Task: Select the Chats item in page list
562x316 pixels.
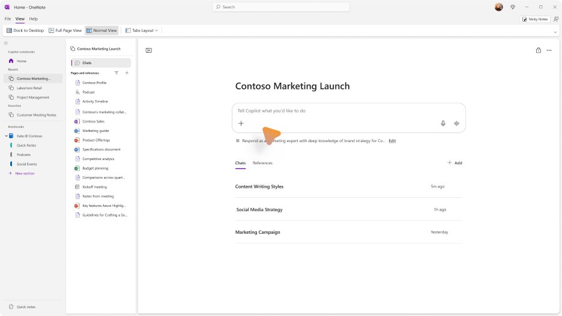Action: coord(101,62)
